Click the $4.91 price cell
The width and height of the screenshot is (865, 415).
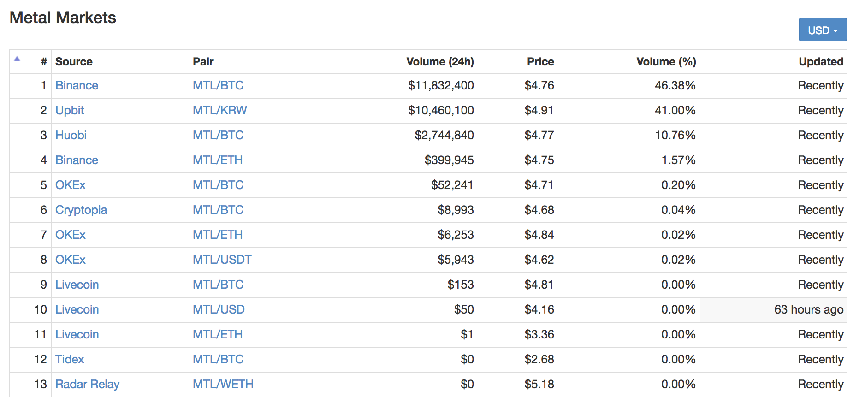coord(539,110)
